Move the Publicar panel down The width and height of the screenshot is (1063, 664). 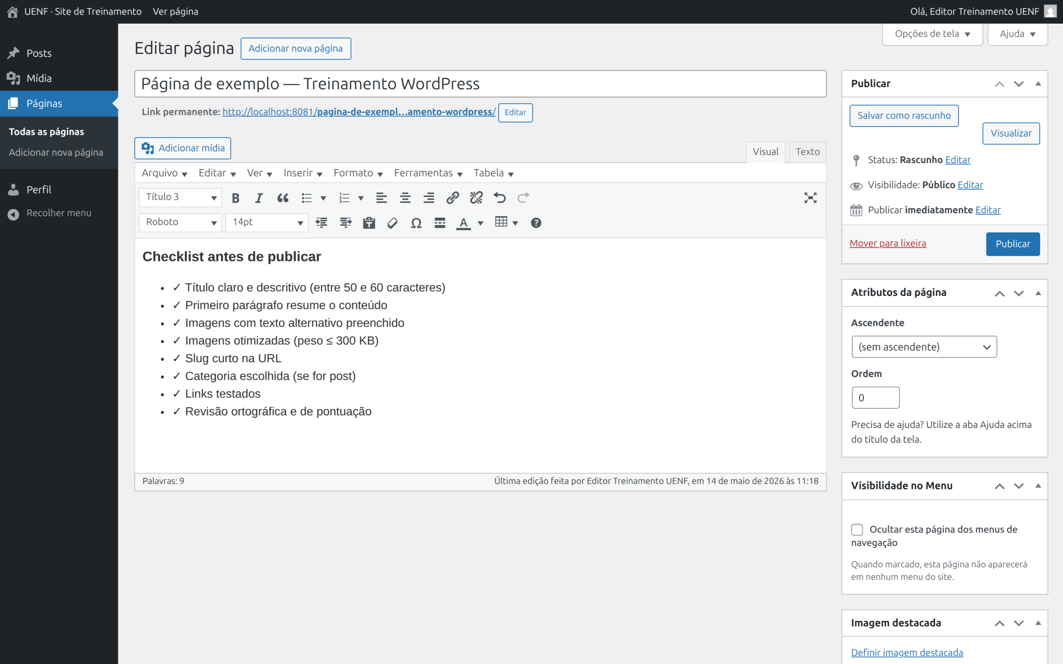coord(1019,84)
